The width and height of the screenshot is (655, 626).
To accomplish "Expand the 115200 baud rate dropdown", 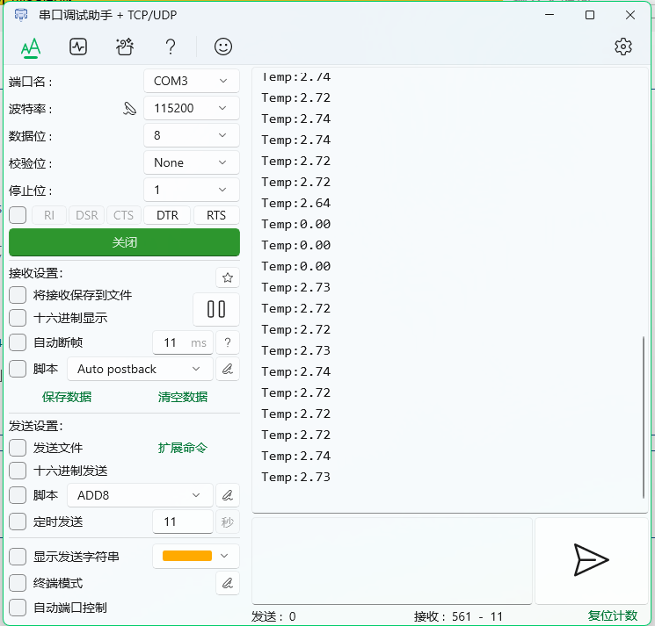I will [191, 108].
